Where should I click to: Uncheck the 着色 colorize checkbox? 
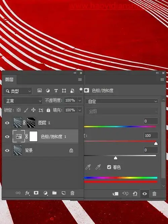pos(109,167)
